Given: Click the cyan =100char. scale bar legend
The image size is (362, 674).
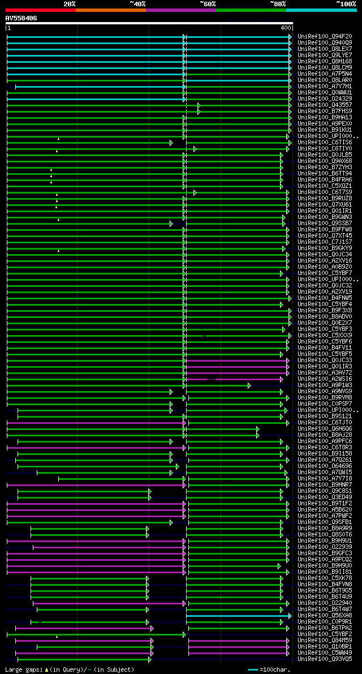Looking at the screenshot, I should (253, 669).
